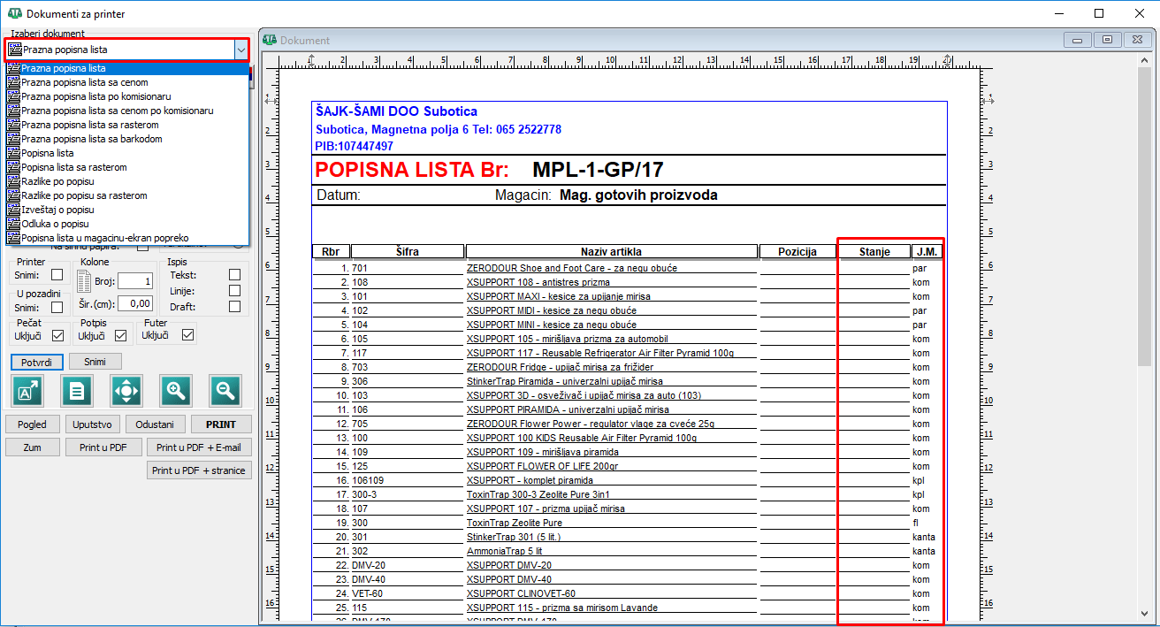The height and width of the screenshot is (627, 1160).
Task: Maximize the inner Dokument window
Action: pos(1106,40)
